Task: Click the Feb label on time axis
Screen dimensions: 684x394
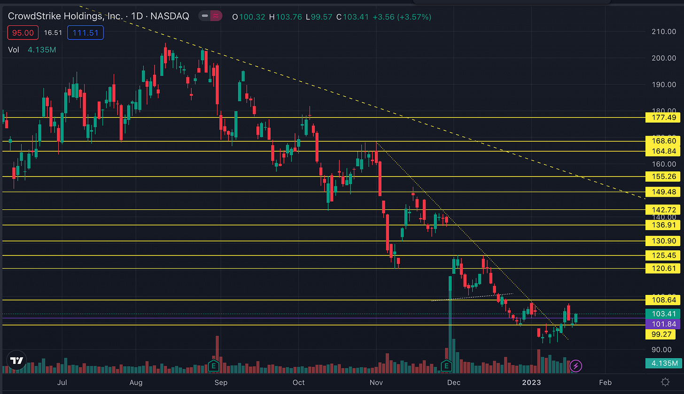Action: [x=605, y=383]
